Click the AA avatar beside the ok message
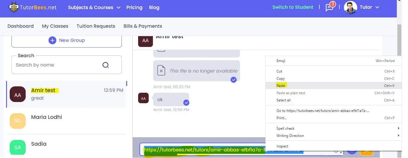408x158 pixels. (143, 98)
